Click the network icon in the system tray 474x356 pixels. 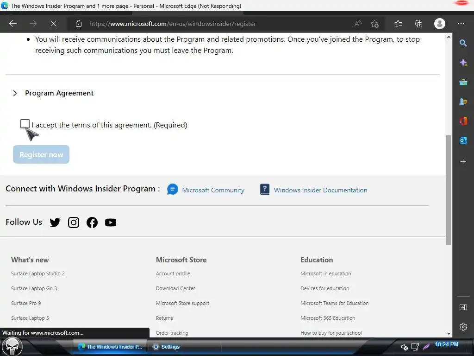point(415,347)
